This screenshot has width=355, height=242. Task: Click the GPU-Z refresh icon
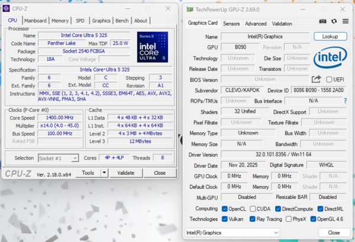pyautogui.click(x=334, y=21)
